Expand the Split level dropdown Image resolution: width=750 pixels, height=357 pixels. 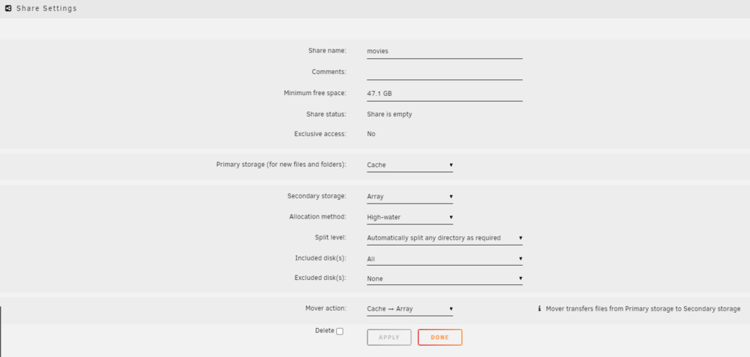pyautogui.click(x=445, y=238)
